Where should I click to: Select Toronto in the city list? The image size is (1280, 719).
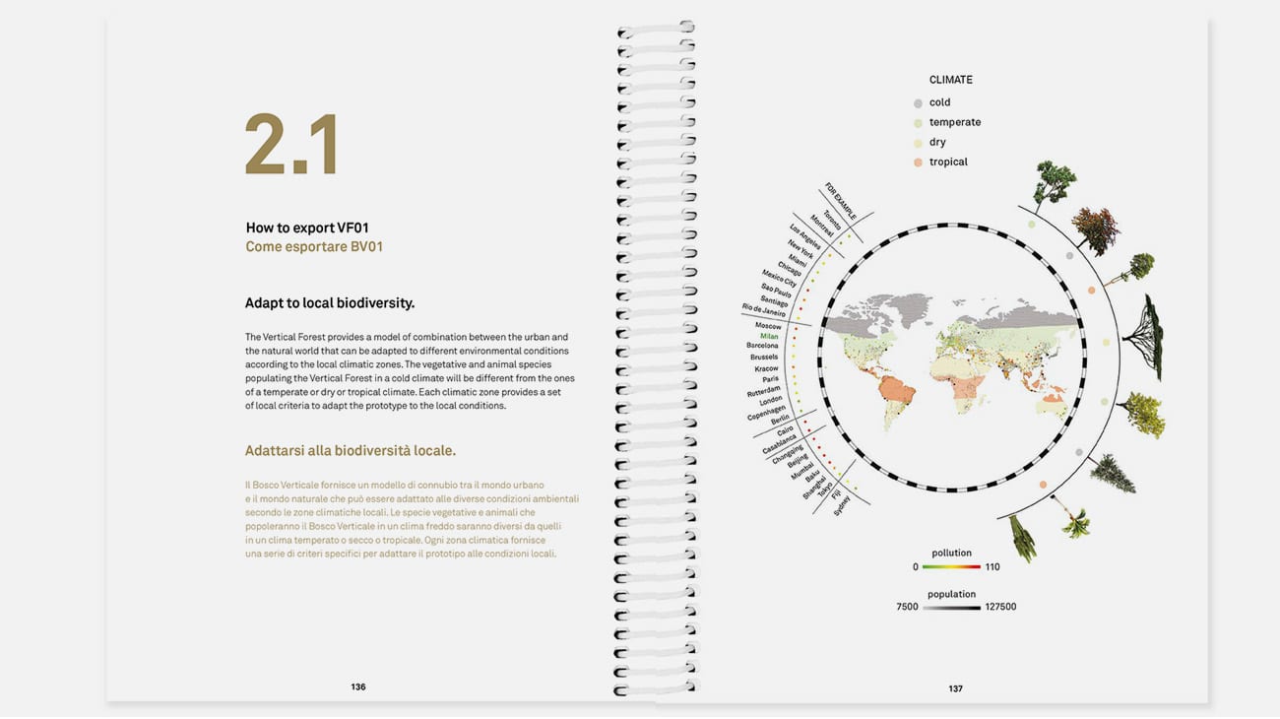[x=832, y=219]
